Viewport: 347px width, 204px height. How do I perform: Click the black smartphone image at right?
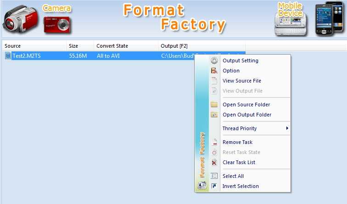[329, 18]
